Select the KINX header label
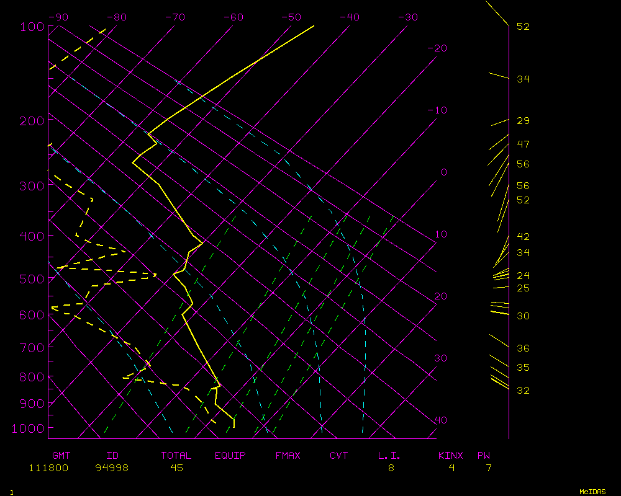The width and height of the screenshot is (621, 496). pos(450,456)
